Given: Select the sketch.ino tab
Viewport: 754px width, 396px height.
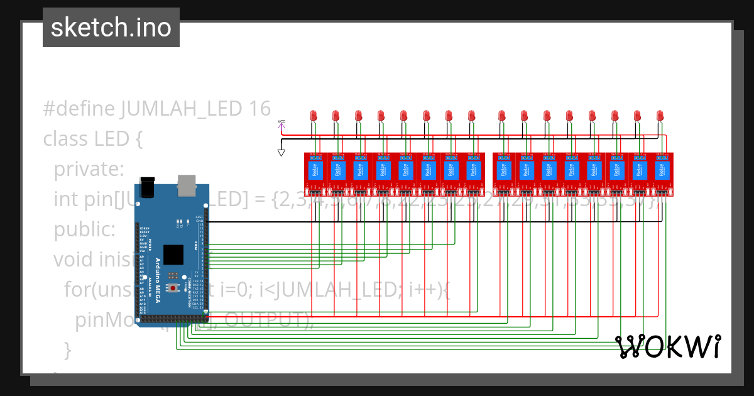Looking at the screenshot, I should 111,27.
